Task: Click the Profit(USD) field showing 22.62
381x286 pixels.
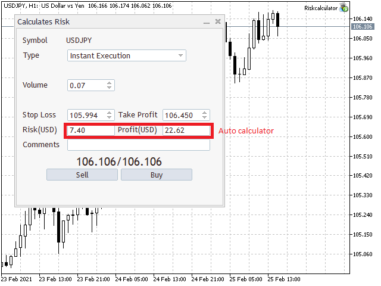Action: (x=186, y=130)
